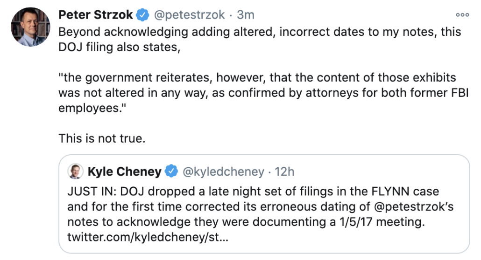
Task: Click the verified badge beside Kyle Cheney
Action: tap(172, 172)
